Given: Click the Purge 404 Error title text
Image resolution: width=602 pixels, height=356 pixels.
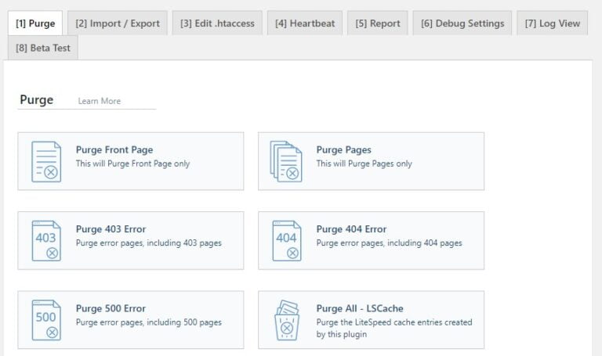Looking at the screenshot, I should (x=351, y=229).
